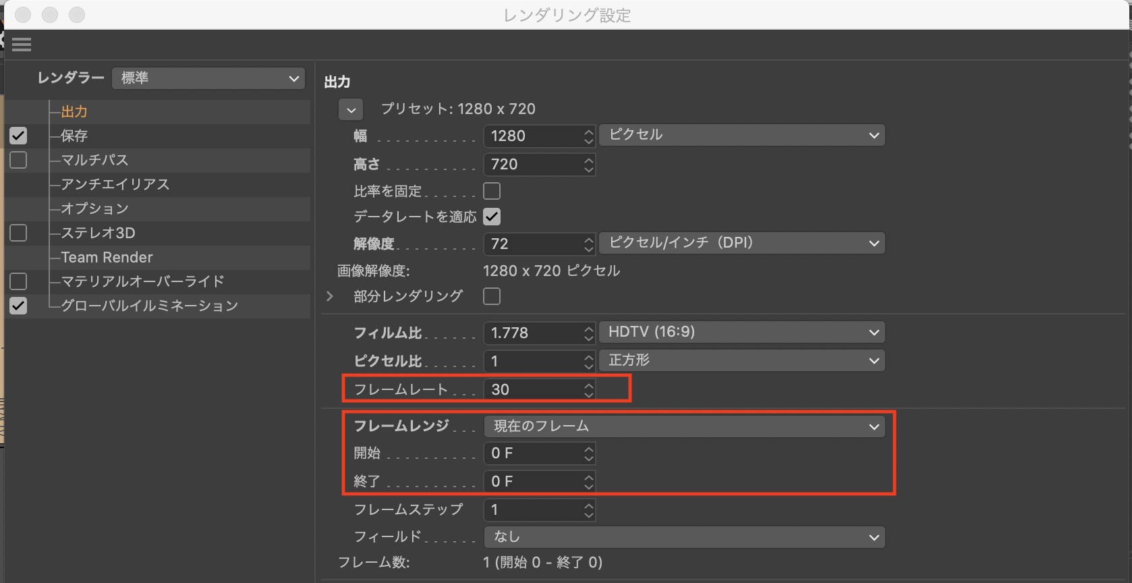Expand the preset chevron button
Viewport: 1132px width, 583px height.
[351, 109]
